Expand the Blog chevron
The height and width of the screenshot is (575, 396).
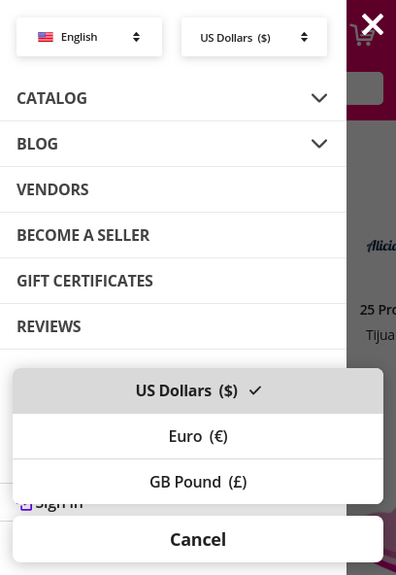[x=319, y=144]
